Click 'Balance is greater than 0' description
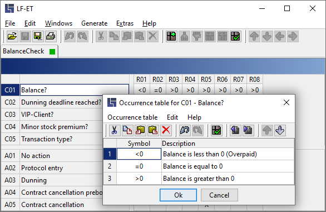326x212 pixels. pyautogui.click(x=228, y=179)
